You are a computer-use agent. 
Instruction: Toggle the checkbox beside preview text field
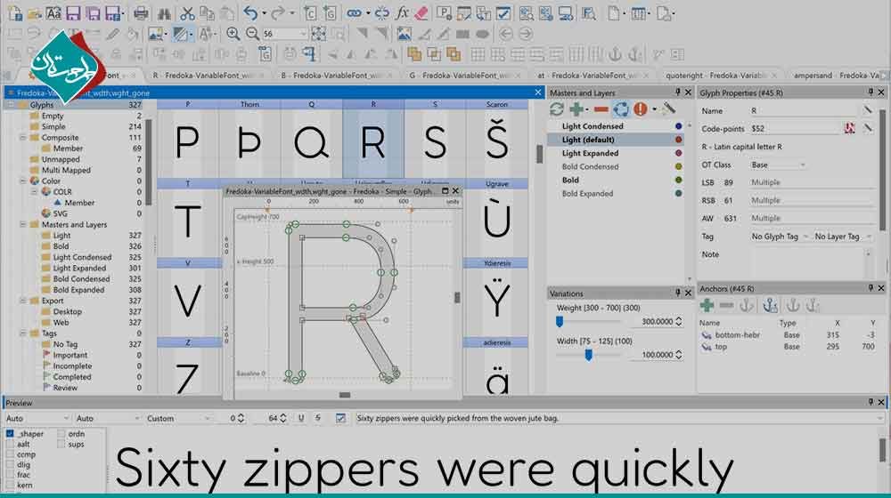pos(340,418)
